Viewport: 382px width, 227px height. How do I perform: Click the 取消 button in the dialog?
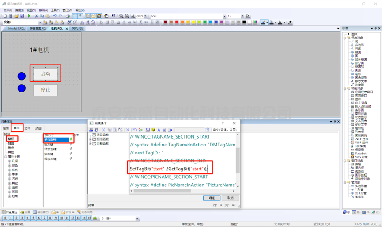click(x=230, y=198)
